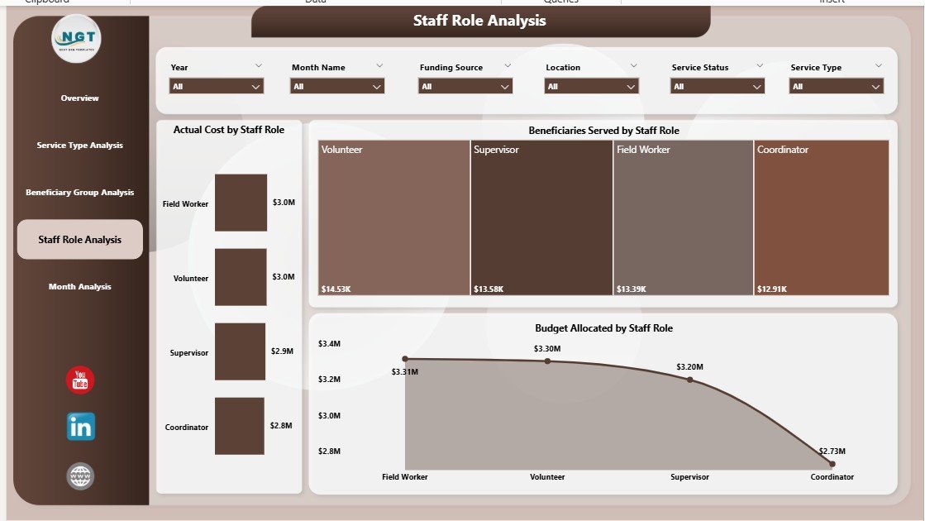The width and height of the screenshot is (925, 521).
Task: Expand the Month Name dropdown
Action: [x=337, y=86]
